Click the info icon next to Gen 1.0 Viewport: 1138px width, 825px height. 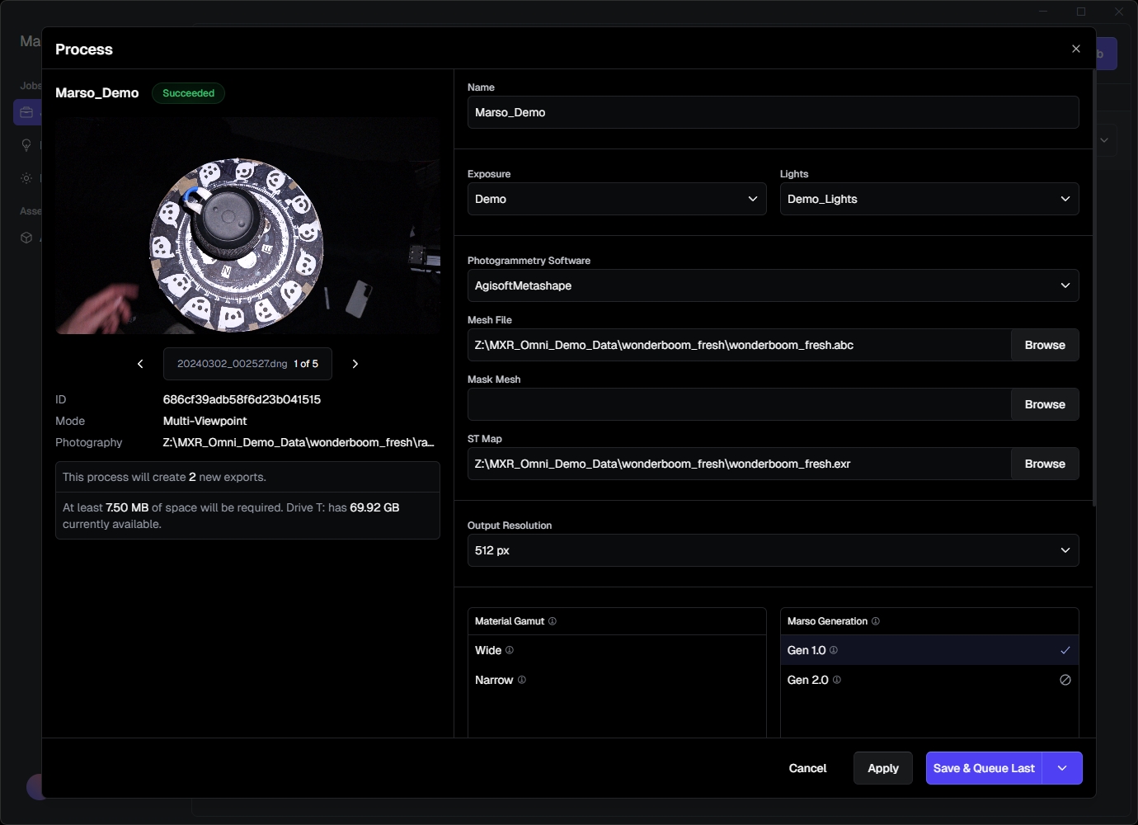pos(834,650)
